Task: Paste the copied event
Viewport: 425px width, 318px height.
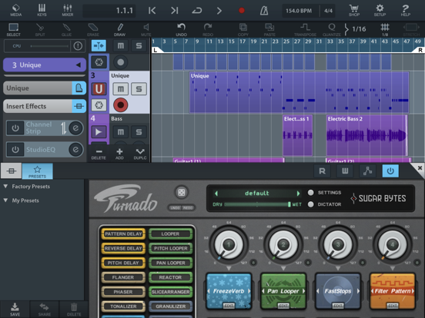Action: pos(269,29)
